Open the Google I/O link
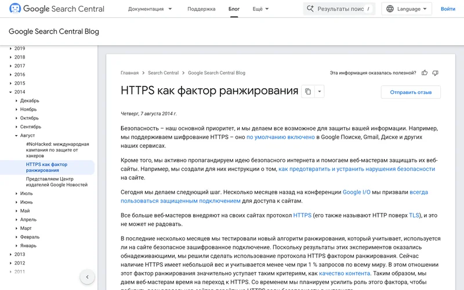Viewport: 464px width, 290px height. coord(356,192)
